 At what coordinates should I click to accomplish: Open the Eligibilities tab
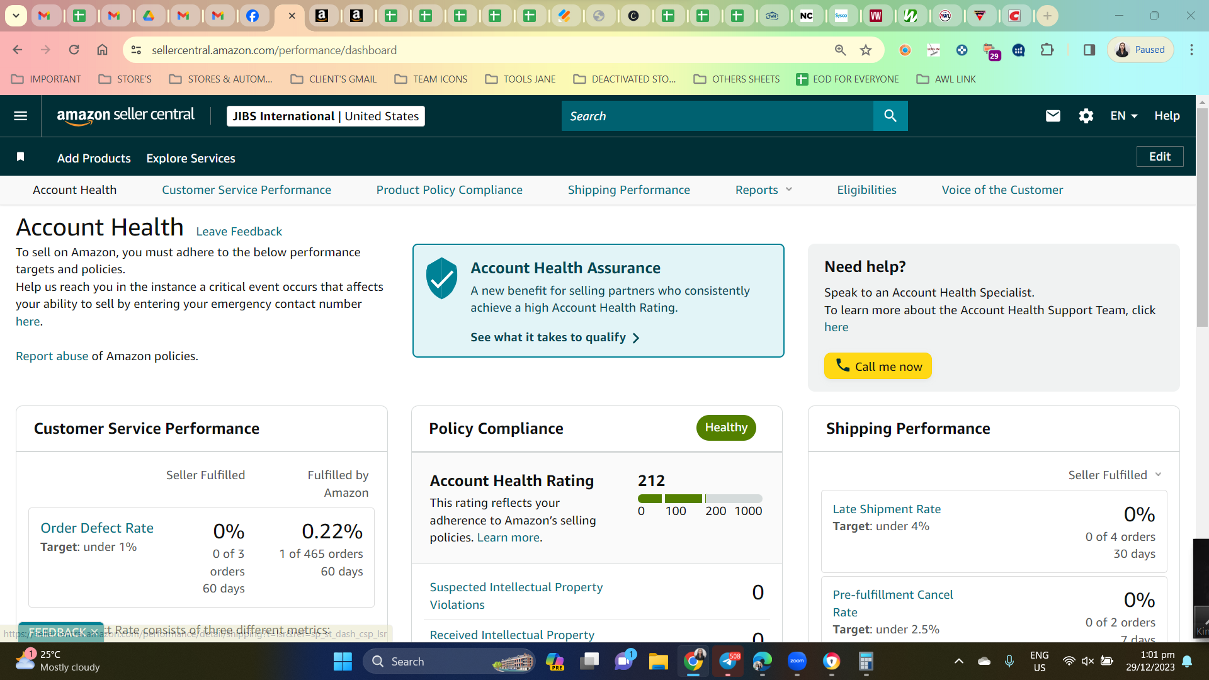(x=866, y=190)
